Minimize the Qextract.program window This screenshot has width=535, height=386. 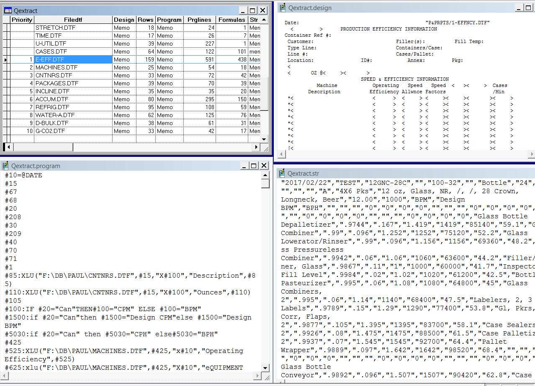coord(244,166)
